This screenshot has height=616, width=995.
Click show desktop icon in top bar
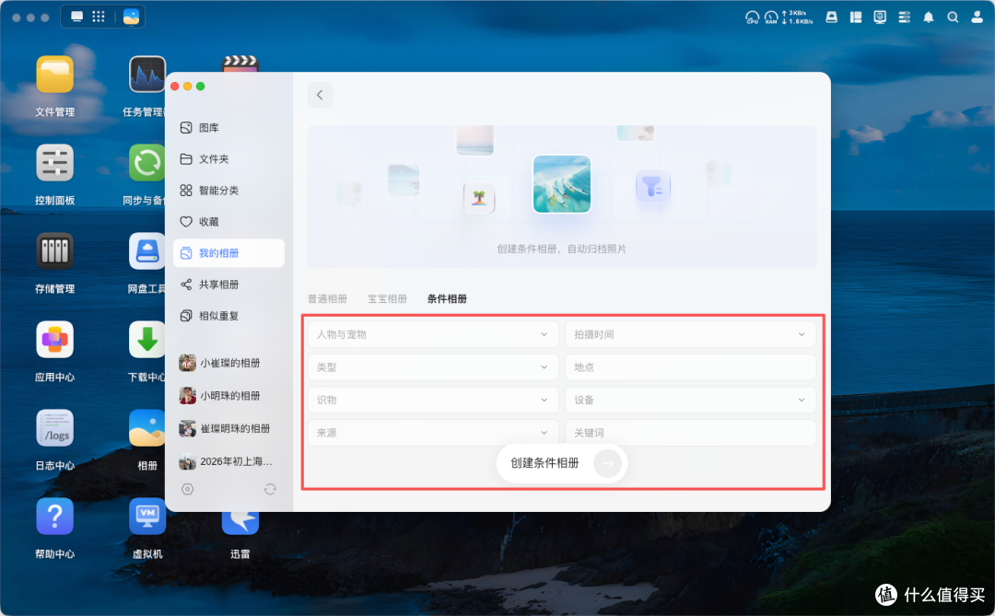[x=76, y=17]
